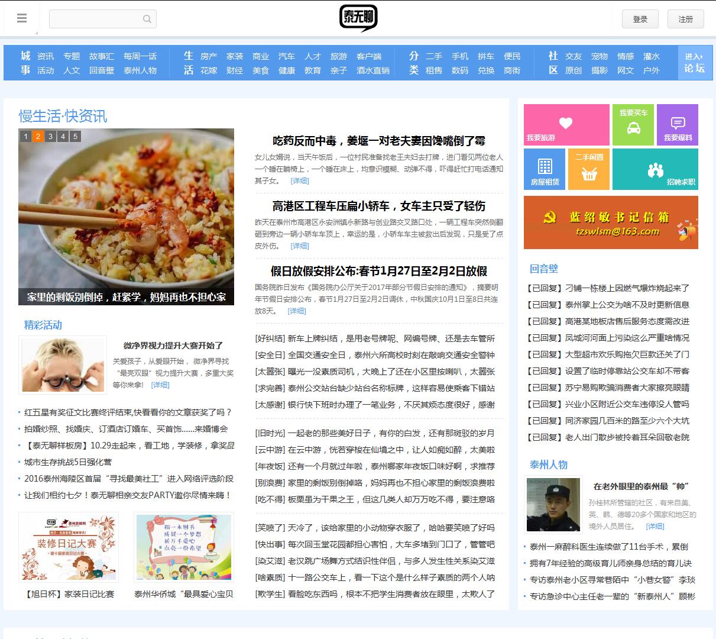Open headline 吃药反而中毒 article
The height and width of the screenshot is (639, 716).
click(x=379, y=141)
